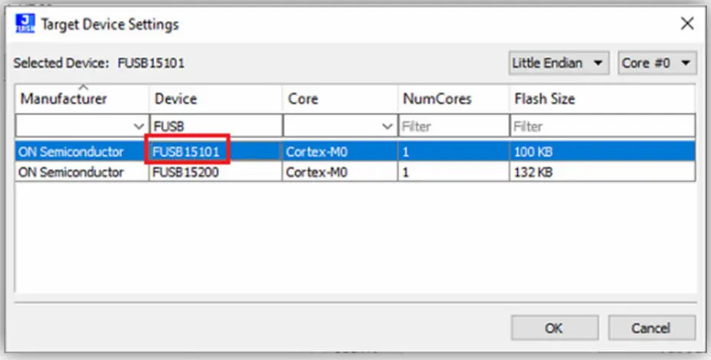Click NumCores value in FUSB15200 row

coord(454,172)
